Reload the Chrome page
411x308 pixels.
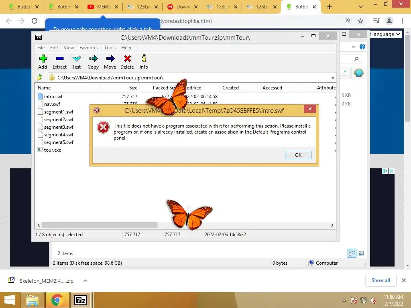[35, 21]
